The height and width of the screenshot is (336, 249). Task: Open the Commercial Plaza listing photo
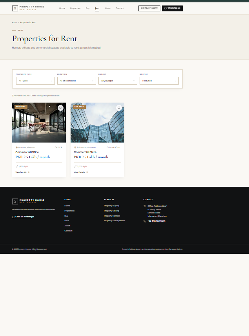pos(98,123)
